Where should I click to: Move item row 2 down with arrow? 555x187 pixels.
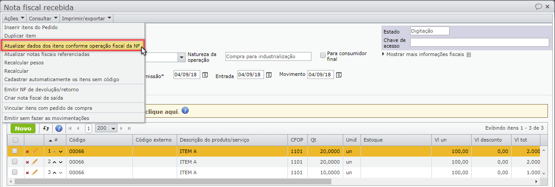pos(61,162)
